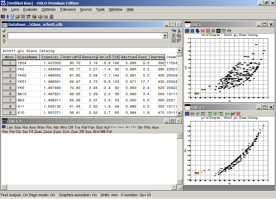Draw lens system icon in GW 1
This screenshot has width=276, height=199.
(192, 31)
